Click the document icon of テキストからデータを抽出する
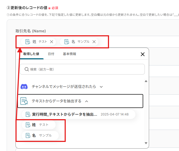Screen dimensions: 179x151 [24, 101]
